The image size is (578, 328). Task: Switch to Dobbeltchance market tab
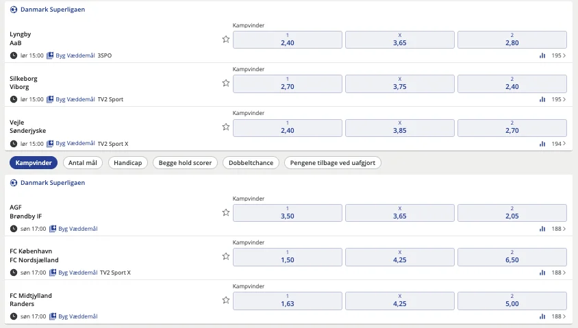click(x=251, y=163)
